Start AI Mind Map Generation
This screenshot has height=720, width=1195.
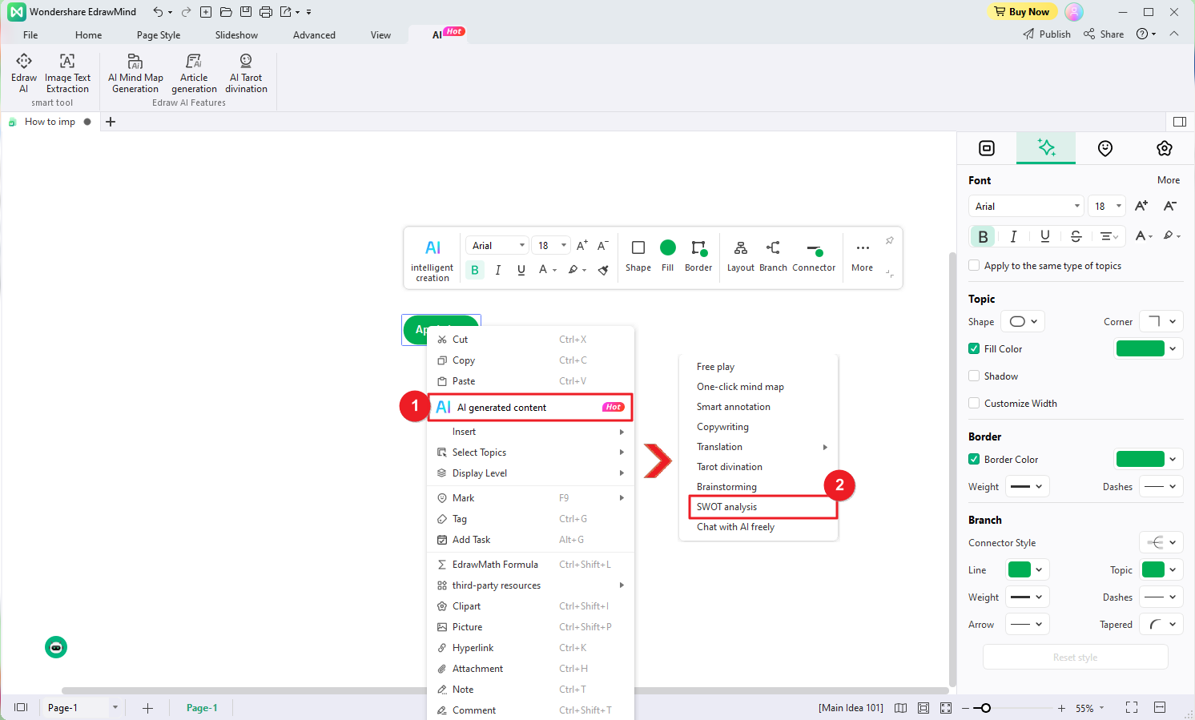pos(135,74)
